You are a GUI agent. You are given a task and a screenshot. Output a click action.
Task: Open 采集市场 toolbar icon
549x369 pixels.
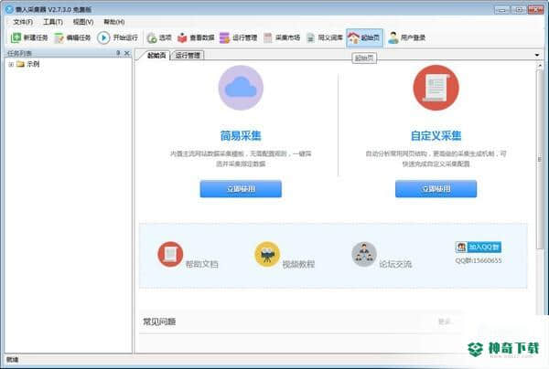click(268, 37)
